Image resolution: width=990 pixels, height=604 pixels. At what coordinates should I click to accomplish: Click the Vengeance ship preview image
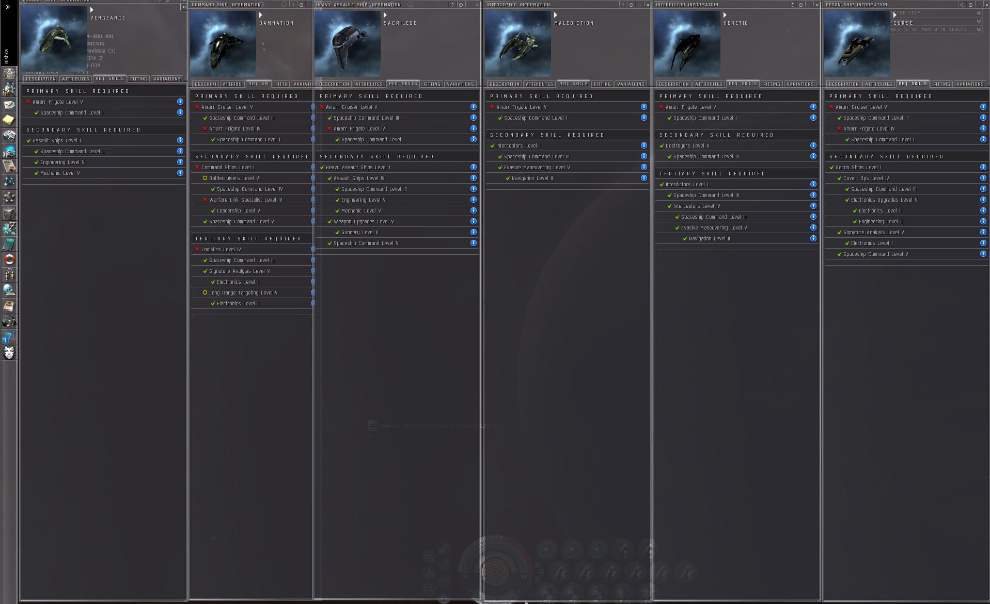pyautogui.click(x=54, y=39)
